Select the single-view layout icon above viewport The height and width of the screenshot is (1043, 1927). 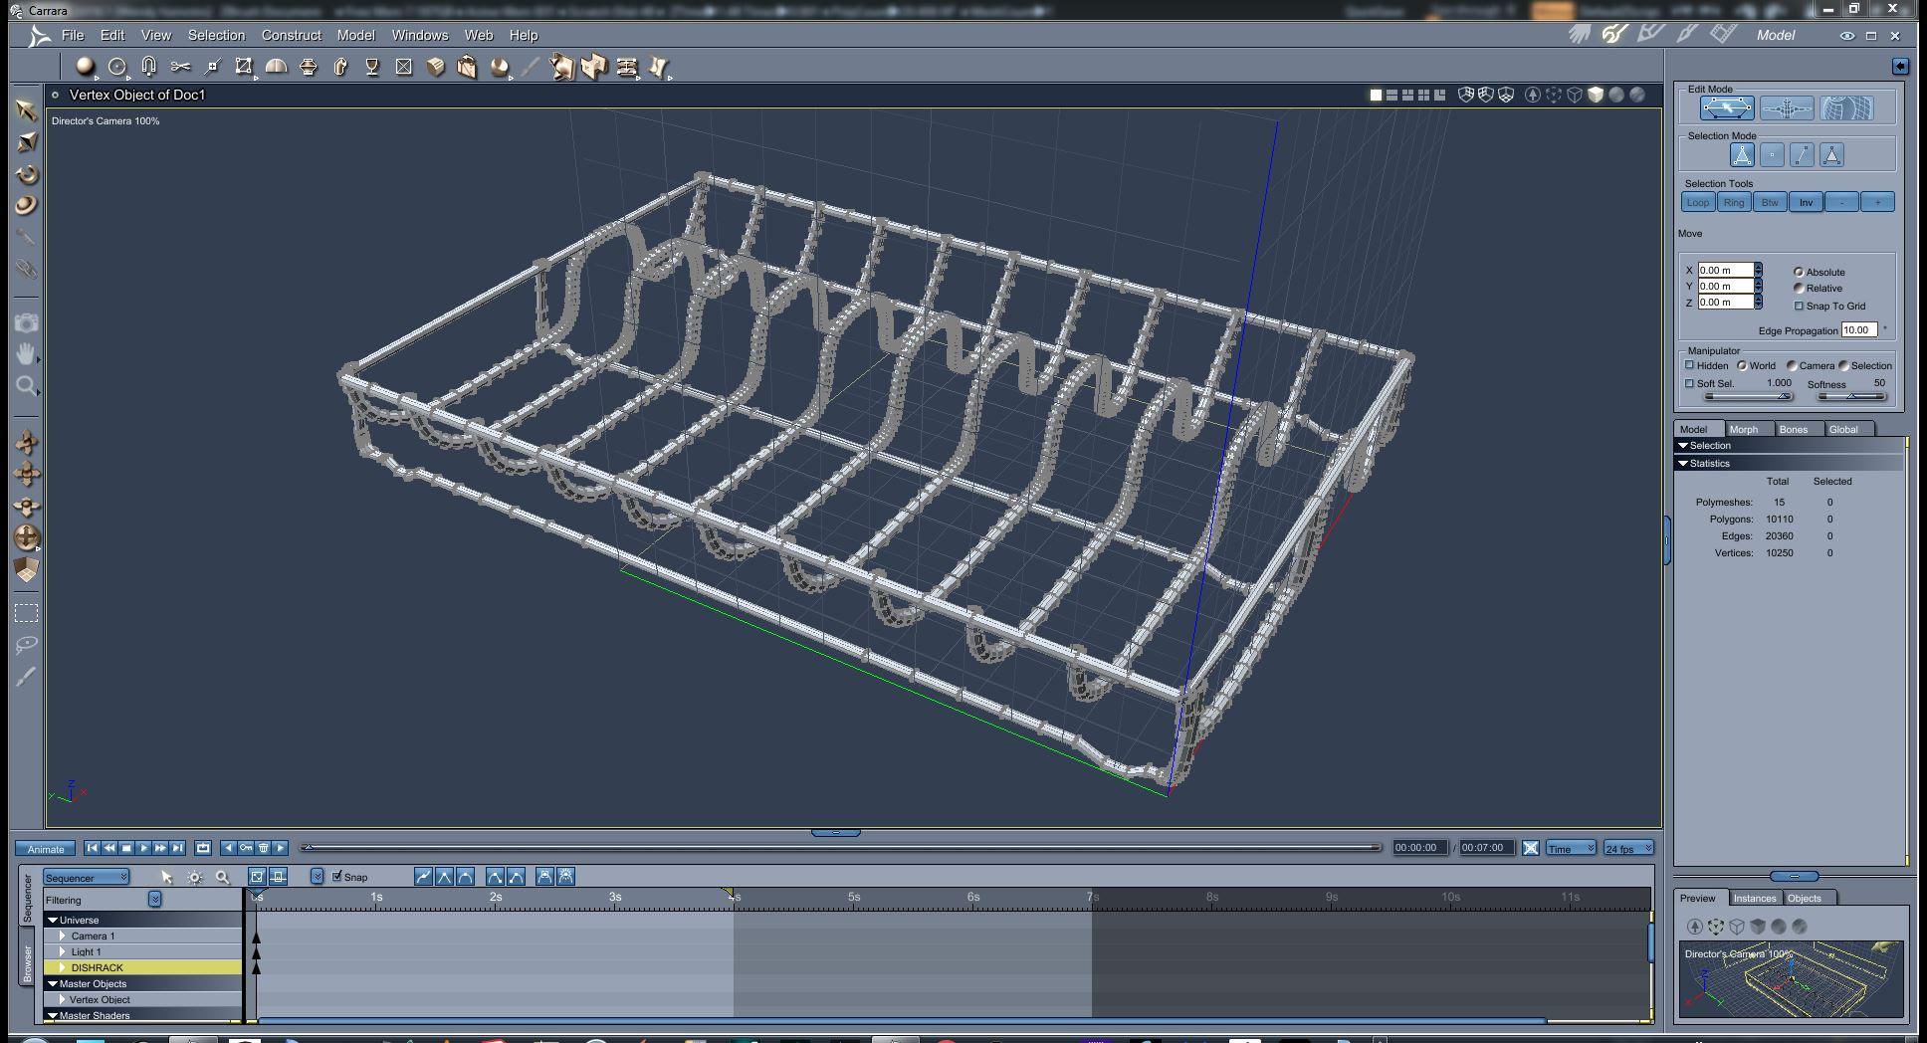1376,95
